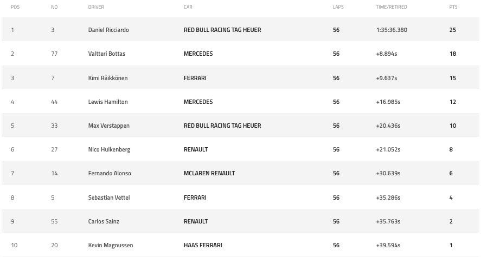Select HAAS FERRARI car entry
Viewport: 481px width, 257px height.
(203, 245)
